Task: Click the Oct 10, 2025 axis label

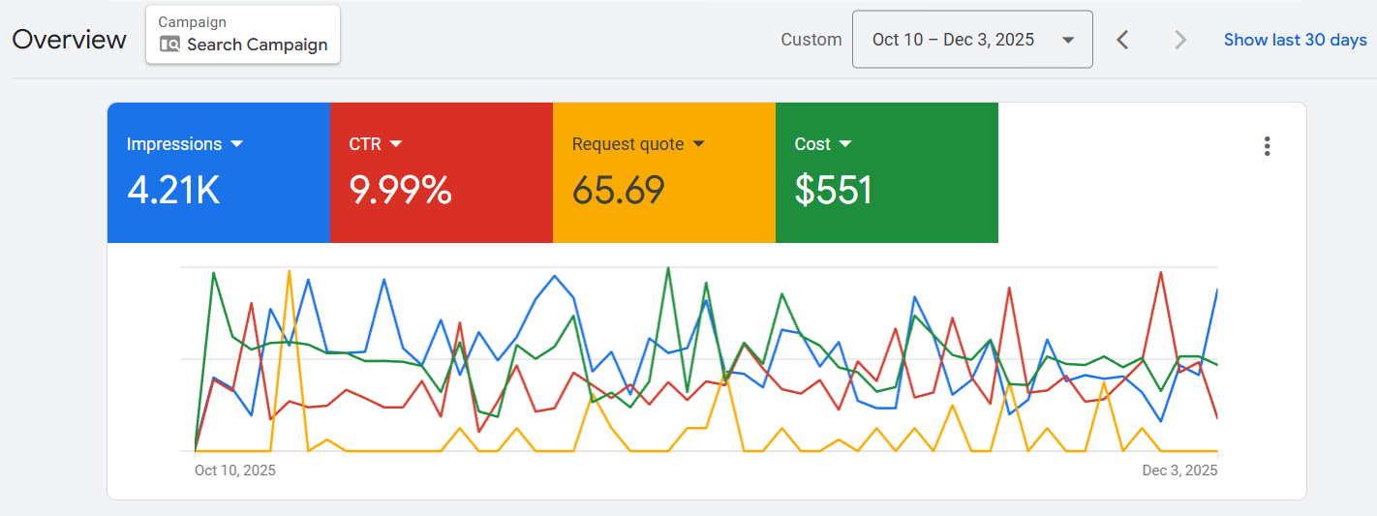Action: coord(235,470)
